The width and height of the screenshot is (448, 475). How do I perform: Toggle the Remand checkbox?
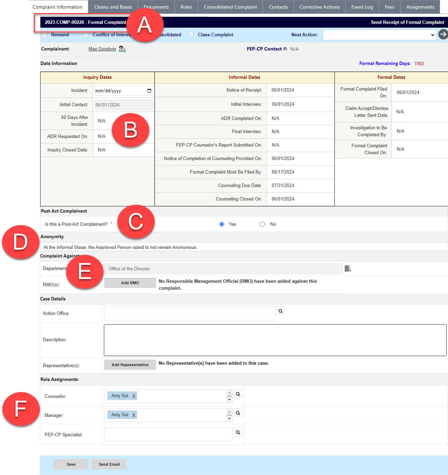45,35
